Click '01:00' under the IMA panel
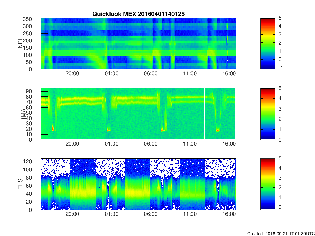Screen dimensions: 315x236 pyautogui.click(x=112, y=144)
